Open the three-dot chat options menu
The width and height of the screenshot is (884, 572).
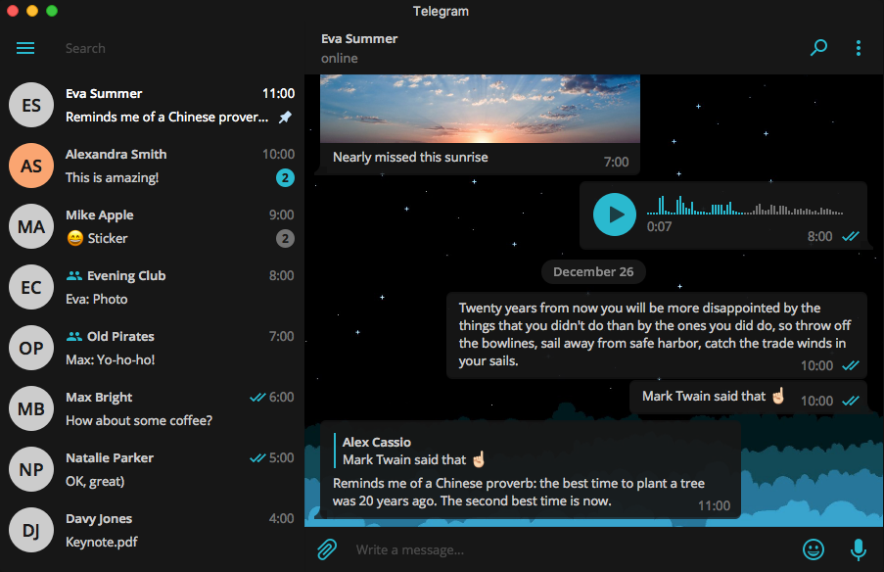[859, 48]
